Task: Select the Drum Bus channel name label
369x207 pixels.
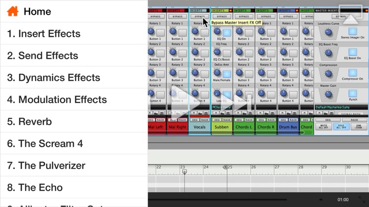Action: 288,127
